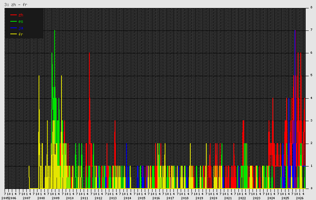Click the yellow fr bar reaching 2 in 2018
The height and width of the screenshot is (200, 316).
[190, 166]
